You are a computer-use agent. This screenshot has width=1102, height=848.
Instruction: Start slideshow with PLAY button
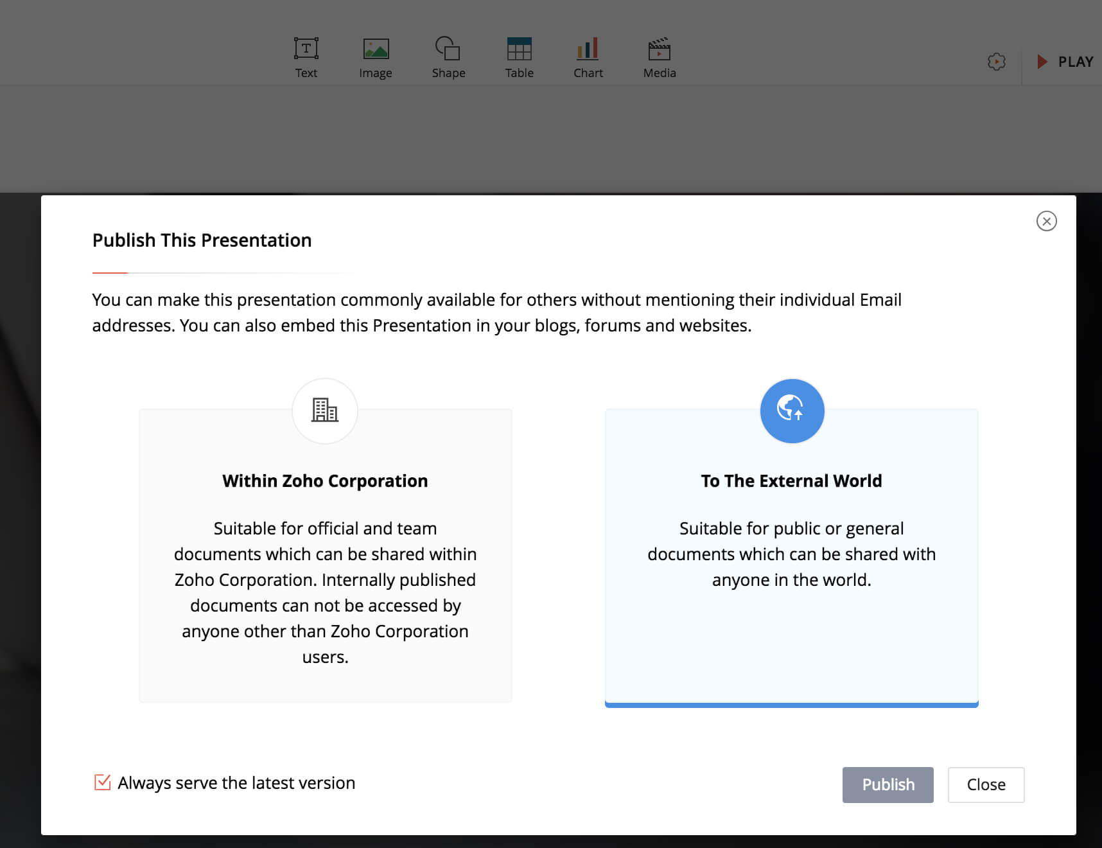click(x=1065, y=62)
